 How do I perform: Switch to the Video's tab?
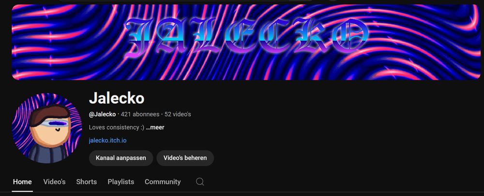54,182
